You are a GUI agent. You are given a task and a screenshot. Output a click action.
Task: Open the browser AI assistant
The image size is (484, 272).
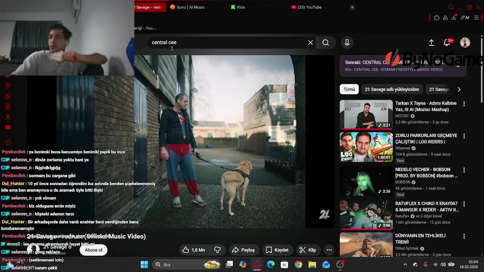pyautogui.click(x=465, y=18)
